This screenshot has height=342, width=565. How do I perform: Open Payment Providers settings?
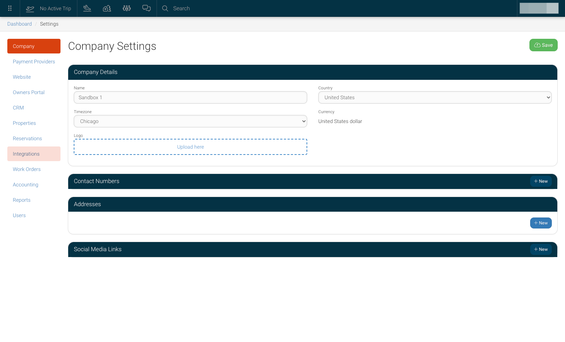tap(34, 62)
